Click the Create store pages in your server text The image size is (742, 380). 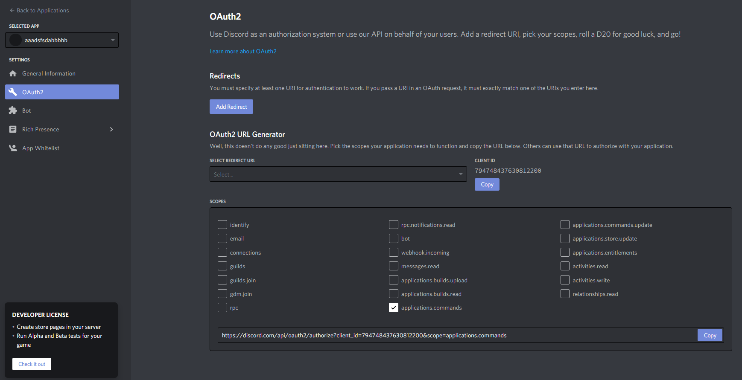(x=59, y=327)
